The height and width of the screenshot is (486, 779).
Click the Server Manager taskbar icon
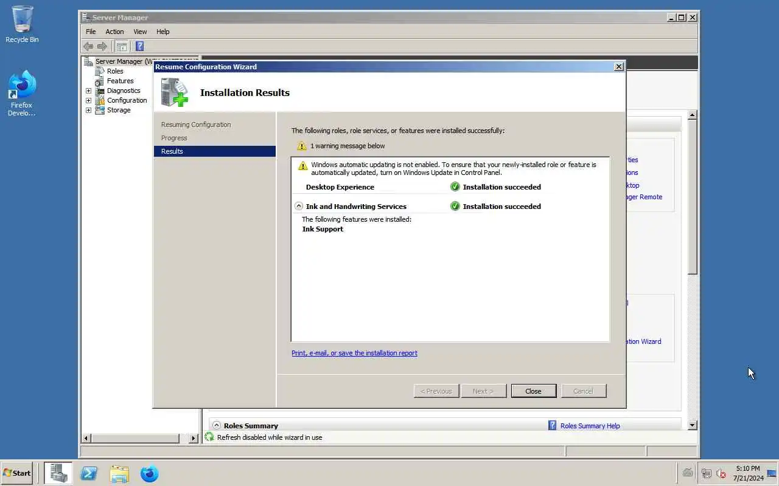coord(58,473)
